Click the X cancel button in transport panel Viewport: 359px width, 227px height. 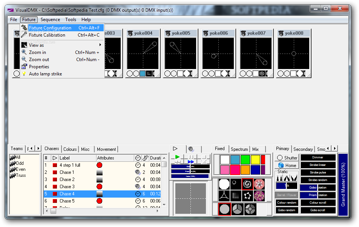click(x=204, y=162)
